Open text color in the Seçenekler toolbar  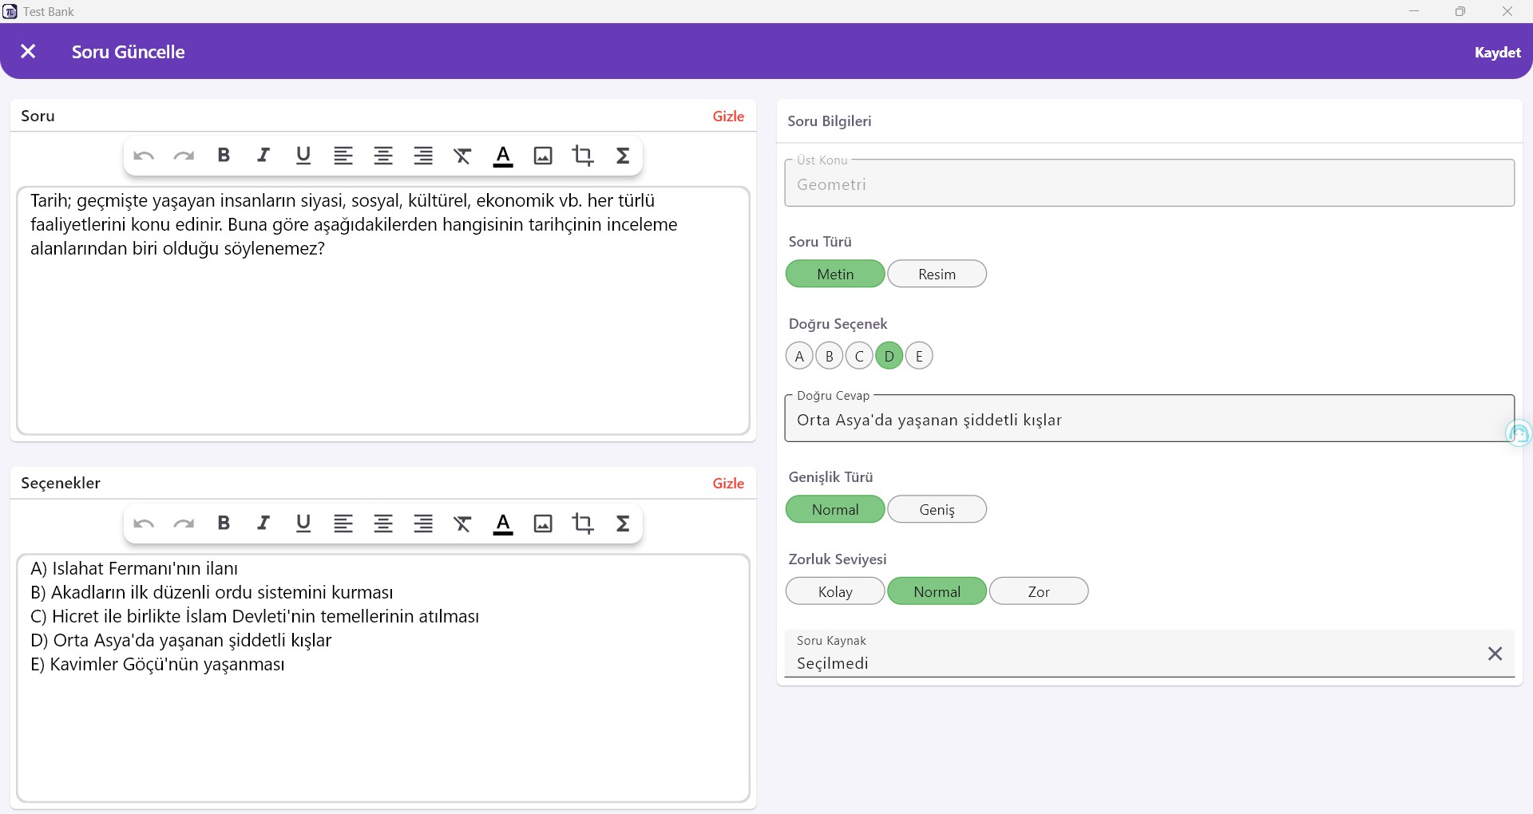[x=503, y=524]
